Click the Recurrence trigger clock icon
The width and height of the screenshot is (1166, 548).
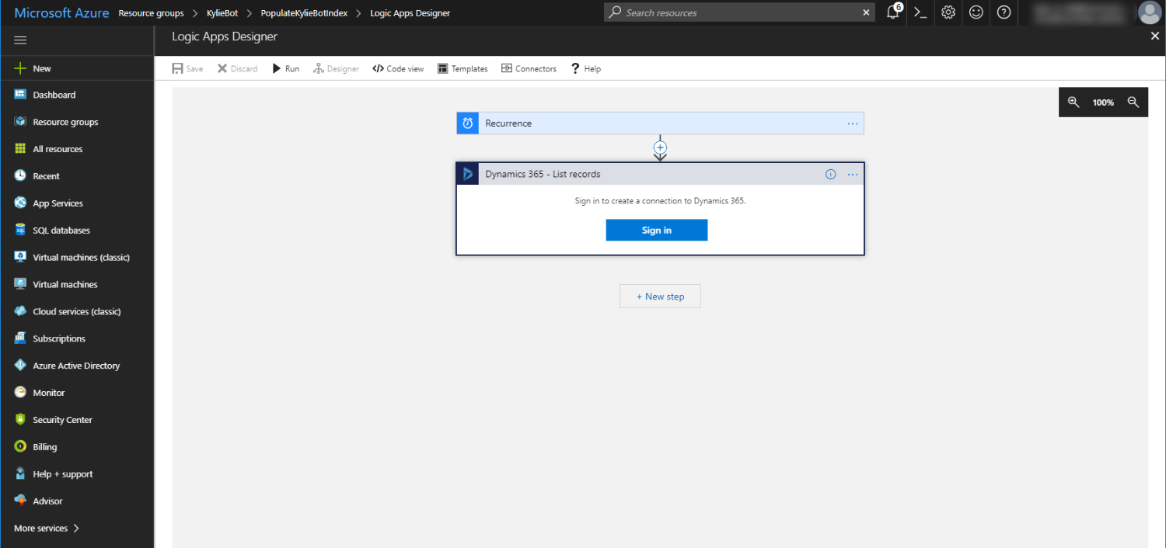coord(468,123)
